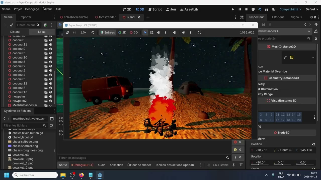Open object history clock icon in Inspector
The image size is (321, 180).
coord(316,24)
